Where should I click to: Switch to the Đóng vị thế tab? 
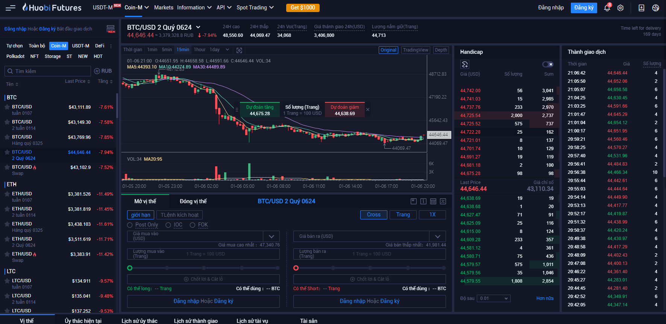pos(193,201)
